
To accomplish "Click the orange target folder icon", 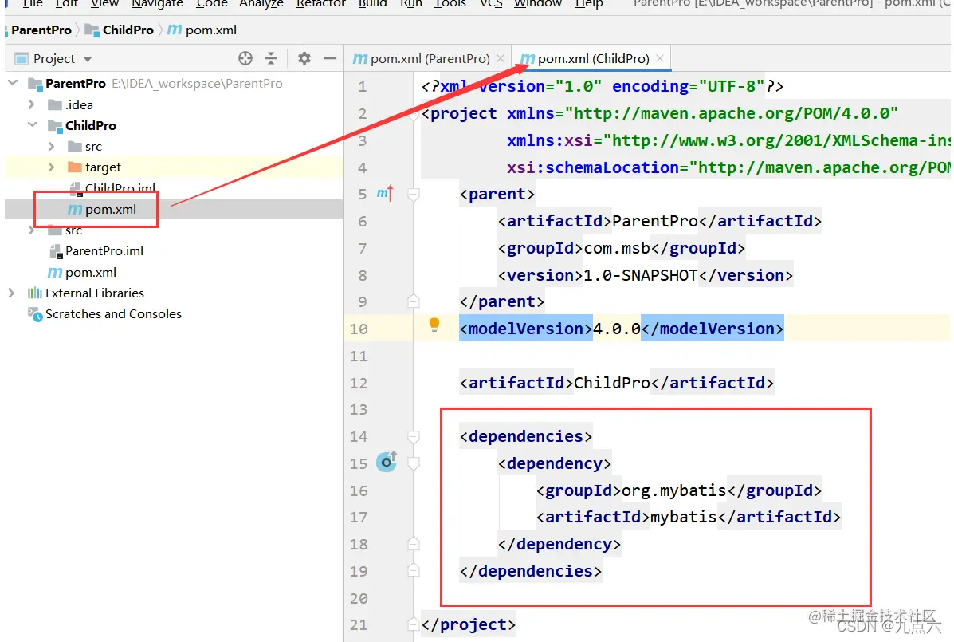I will point(74,167).
